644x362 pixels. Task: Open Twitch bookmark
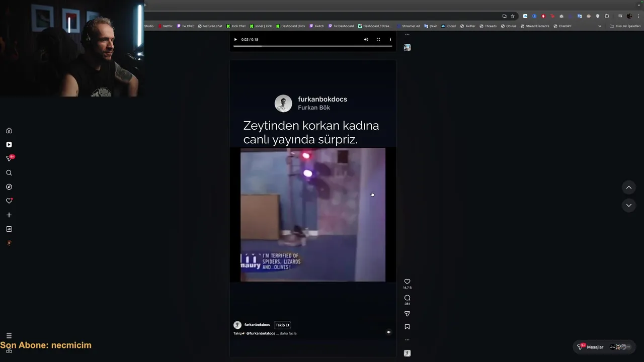tap(317, 26)
